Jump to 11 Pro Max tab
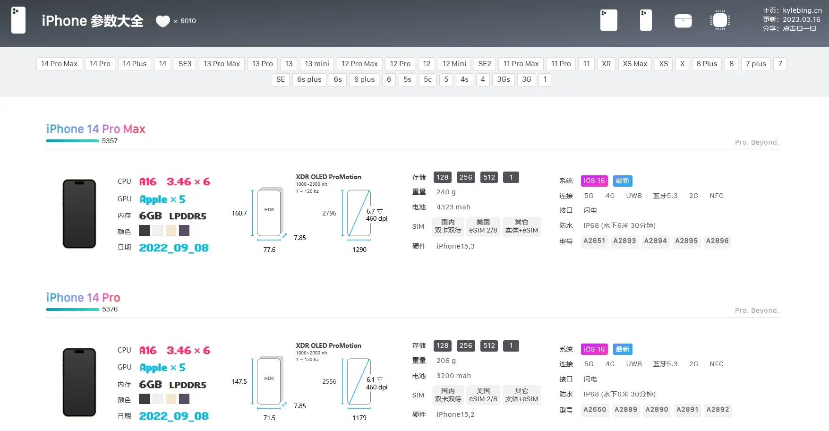Image resolution: width=829 pixels, height=431 pixels. (x=521, y=64)
